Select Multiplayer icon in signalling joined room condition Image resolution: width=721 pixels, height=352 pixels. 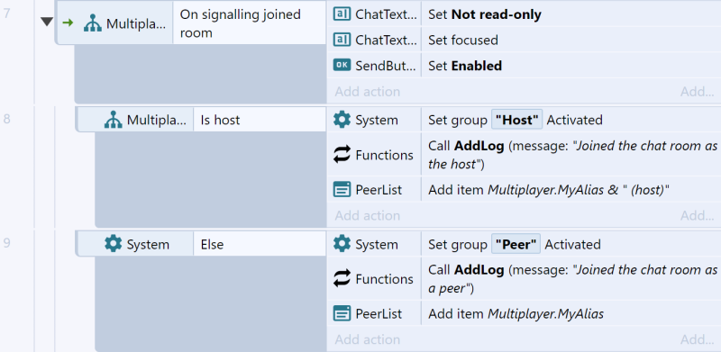[x=93, y=23]
